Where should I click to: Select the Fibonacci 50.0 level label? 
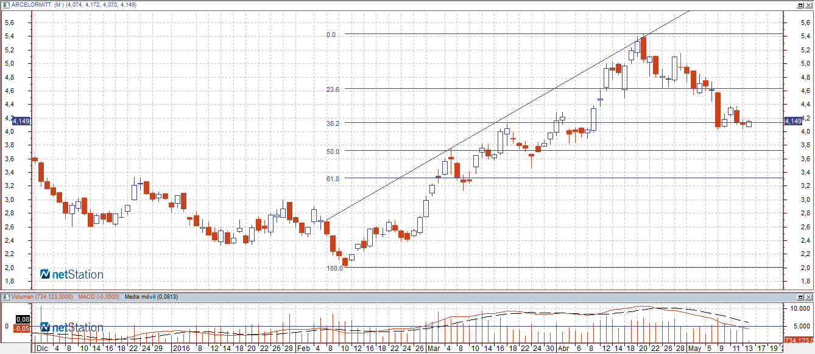pos(333,151)
